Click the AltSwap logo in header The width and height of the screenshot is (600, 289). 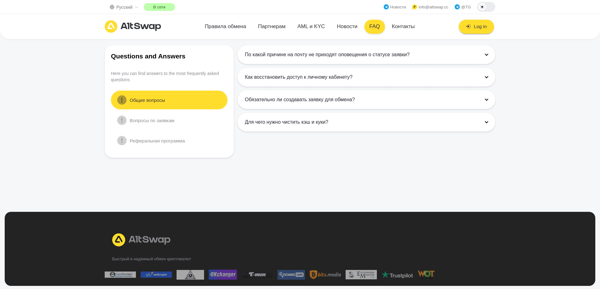point(133,27)
